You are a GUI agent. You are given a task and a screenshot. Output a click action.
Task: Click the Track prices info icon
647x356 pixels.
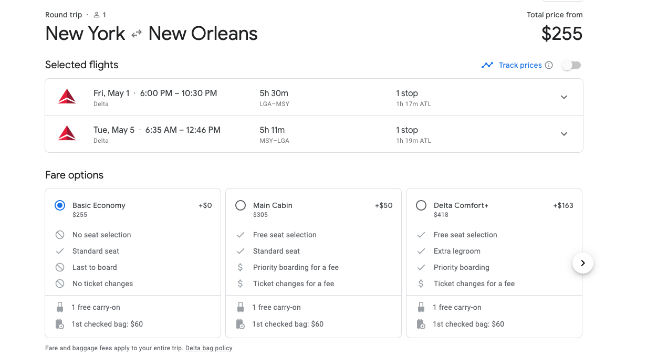click(549, 65)
